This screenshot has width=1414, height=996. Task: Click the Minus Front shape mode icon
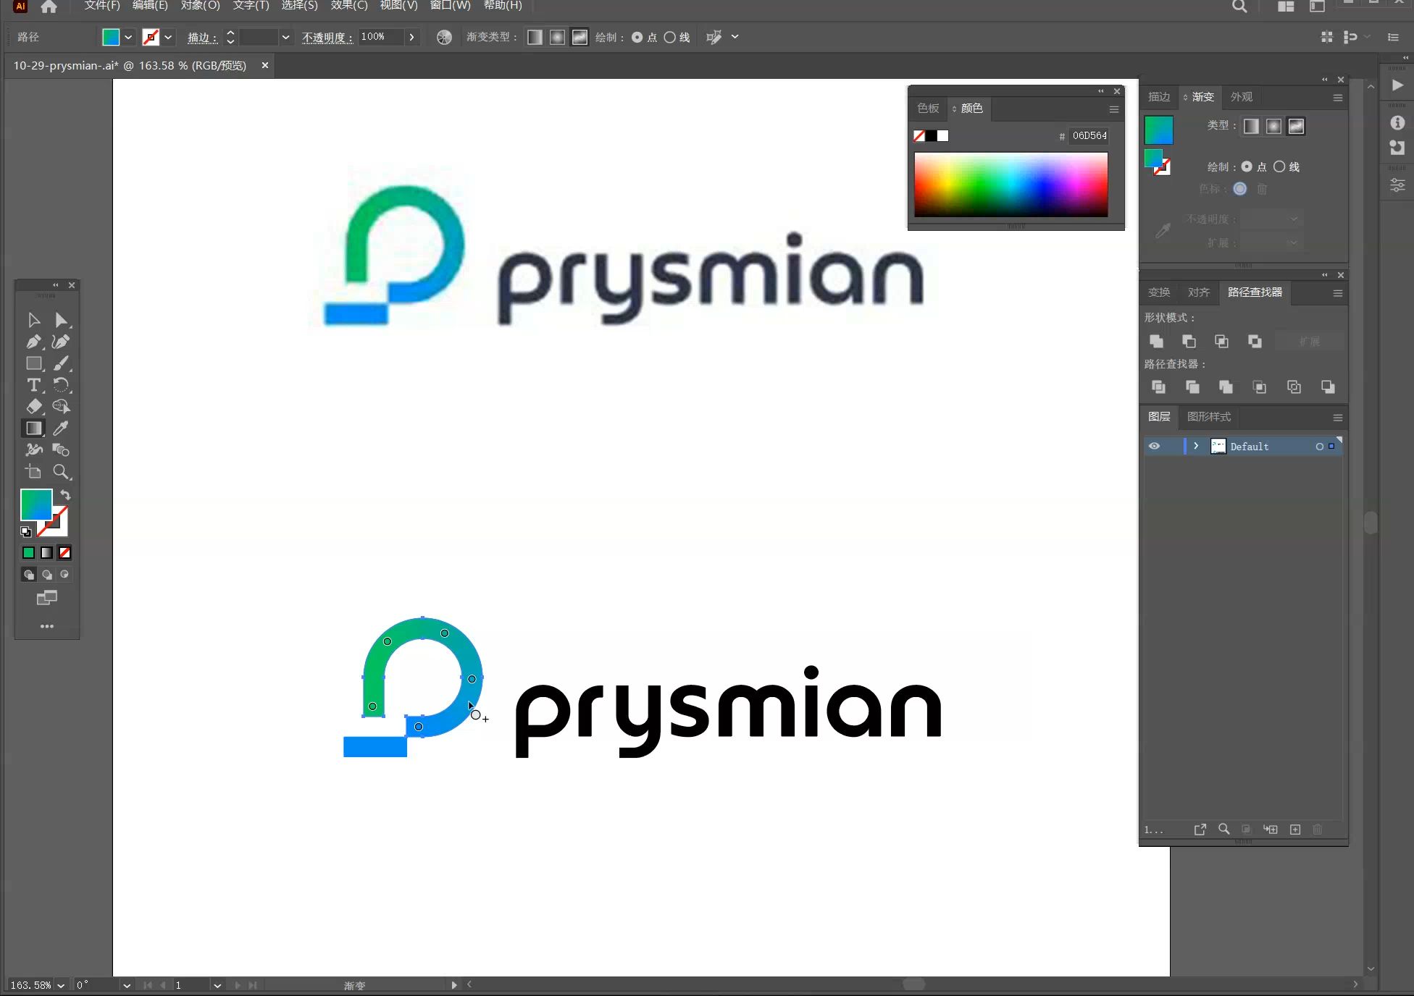coord(1189,341)
